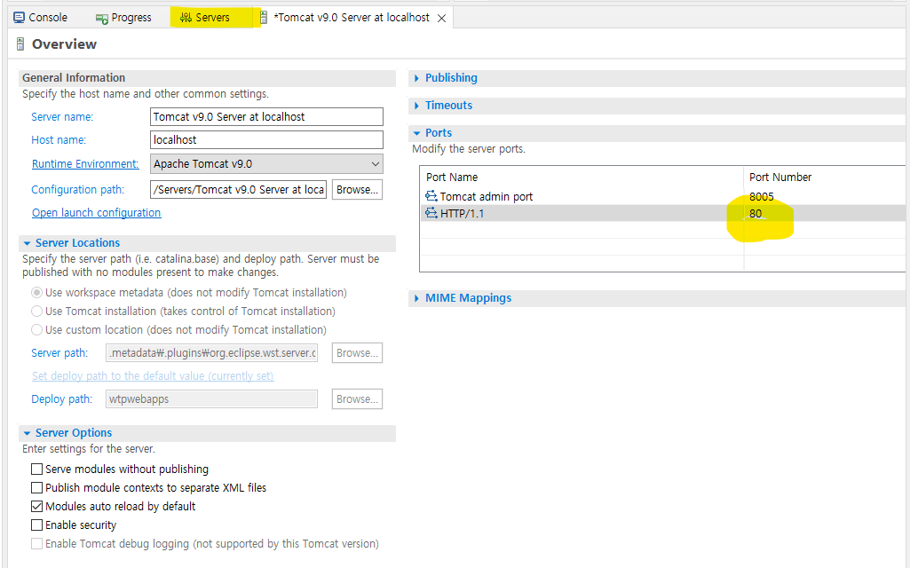Image resolution: width=910 pixels, height=568 pixels.
Task: Expand the Timeouts section
Action: [416, 106]
